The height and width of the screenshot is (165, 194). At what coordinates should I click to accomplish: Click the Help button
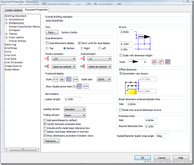[x=181, y=158]
